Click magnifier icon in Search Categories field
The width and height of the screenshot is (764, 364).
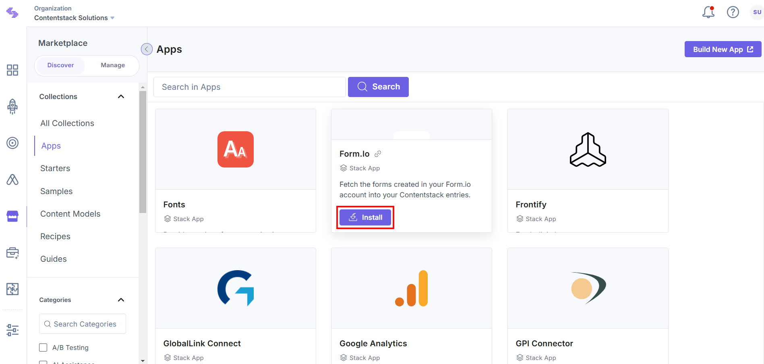(x=48, y=324)
